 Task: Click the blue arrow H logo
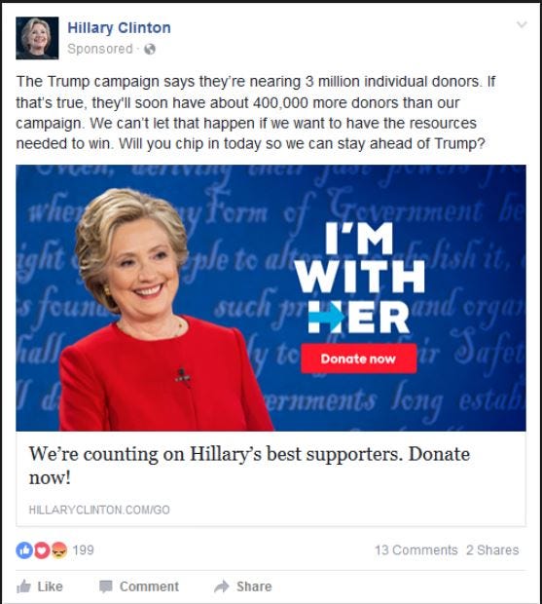click(327, 318)
